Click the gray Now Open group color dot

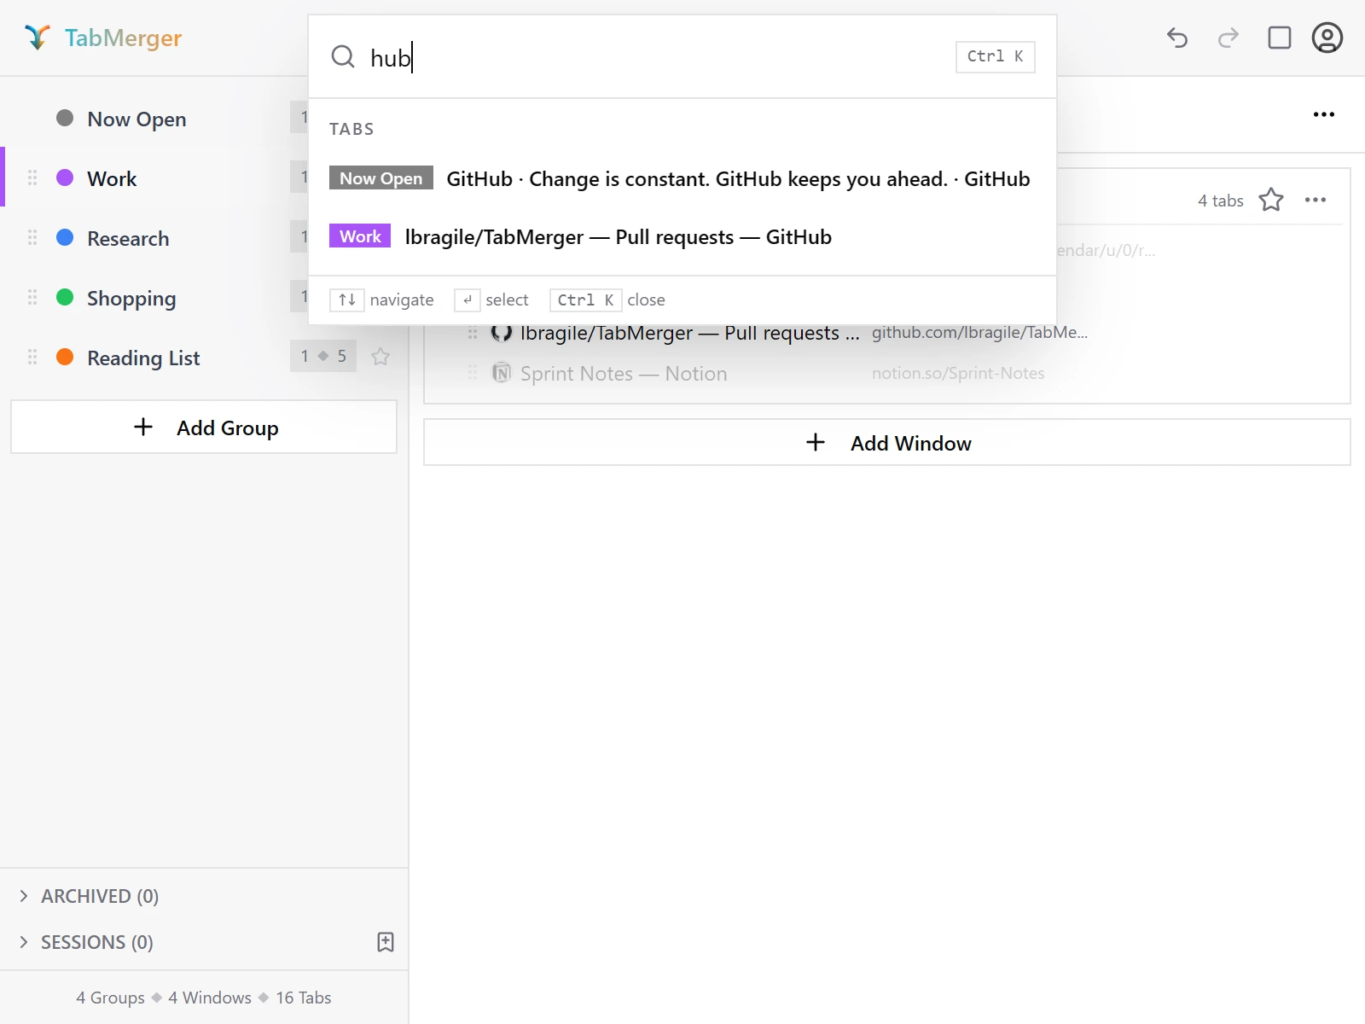[65, 118]
